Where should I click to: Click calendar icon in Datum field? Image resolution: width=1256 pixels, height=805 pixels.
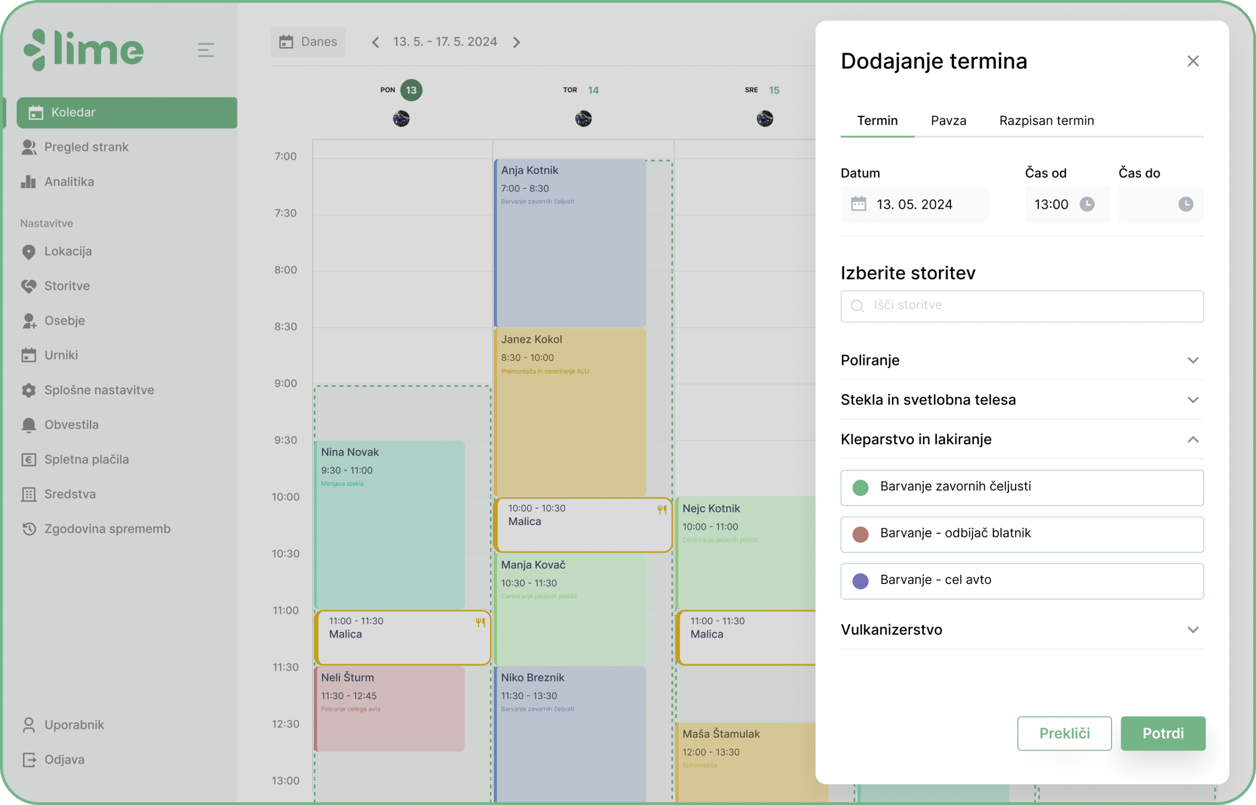(x=859, y=204)
